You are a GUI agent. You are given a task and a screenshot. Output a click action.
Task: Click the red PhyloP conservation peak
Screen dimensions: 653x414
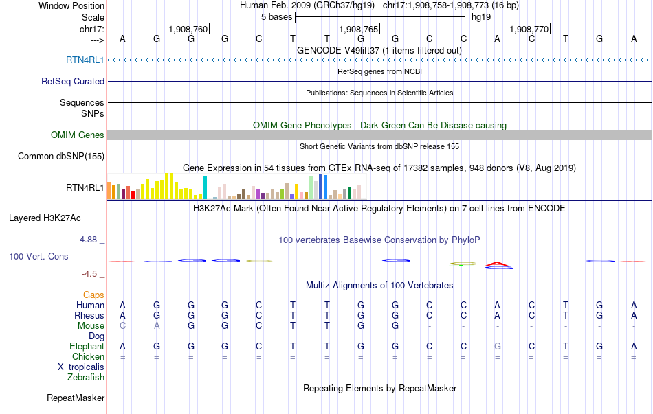[x=497, y=264]
